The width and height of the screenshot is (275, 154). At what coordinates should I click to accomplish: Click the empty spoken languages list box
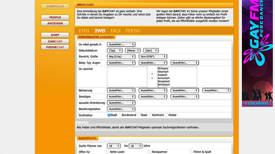point(127,77)
